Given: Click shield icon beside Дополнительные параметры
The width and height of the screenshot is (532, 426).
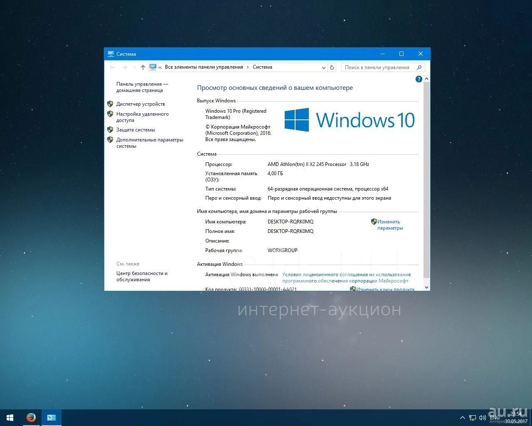Looking at the screenshot, I should click(110, 140).
